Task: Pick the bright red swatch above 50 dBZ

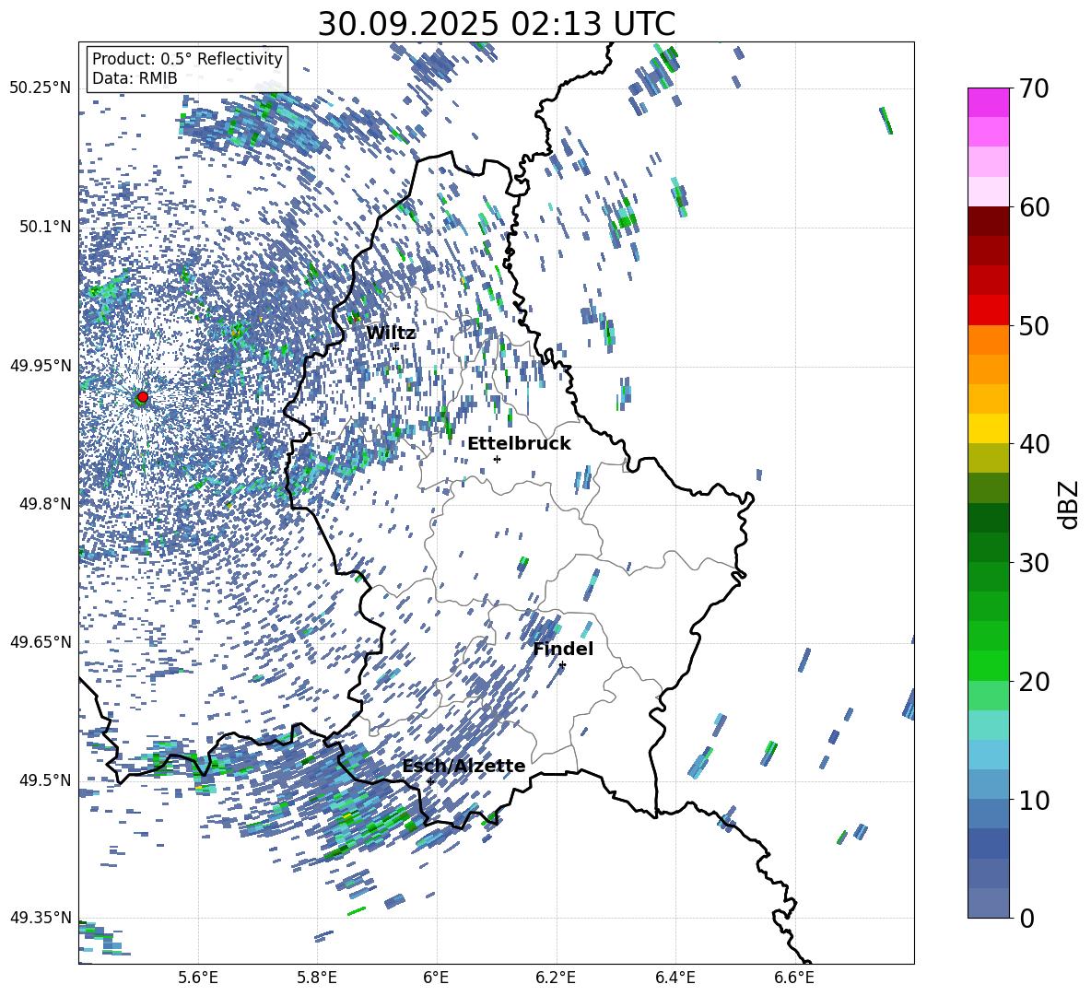Action: tap(989, 310)
